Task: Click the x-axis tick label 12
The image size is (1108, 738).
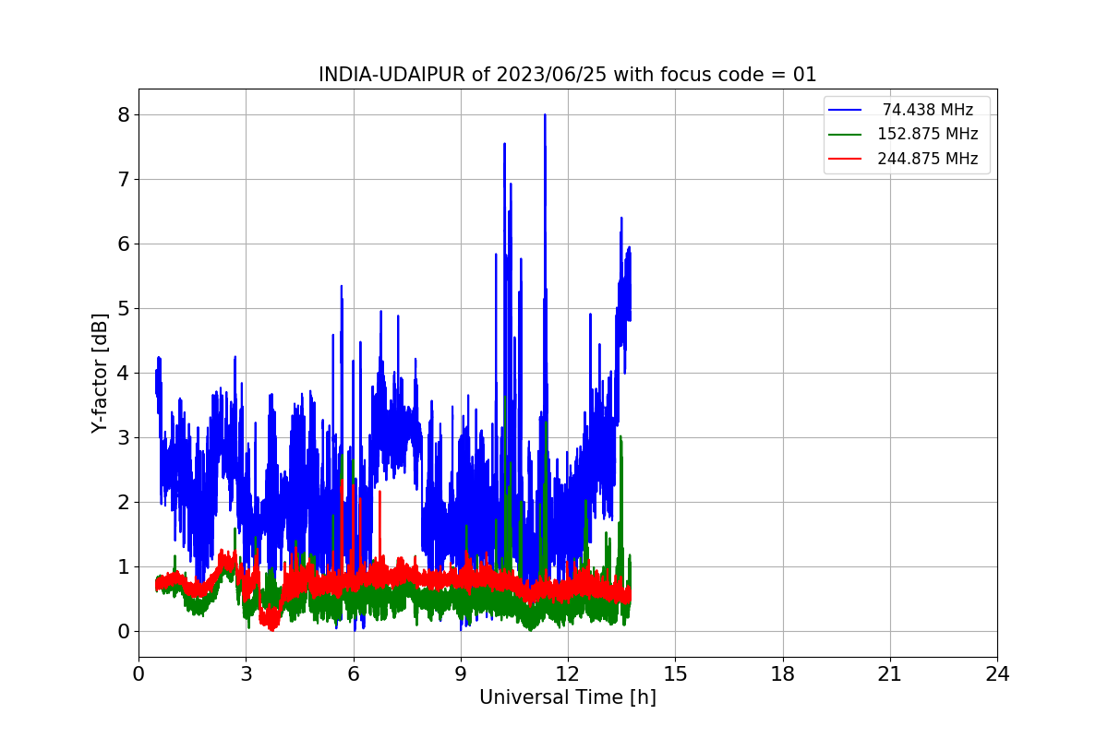Action: click(568, 674)
